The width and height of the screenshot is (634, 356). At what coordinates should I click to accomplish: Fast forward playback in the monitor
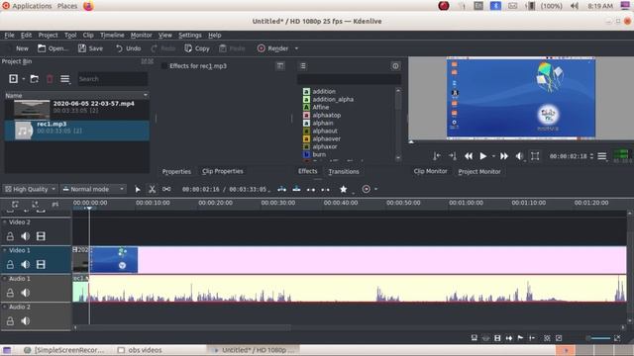click(x=504, y=156)
